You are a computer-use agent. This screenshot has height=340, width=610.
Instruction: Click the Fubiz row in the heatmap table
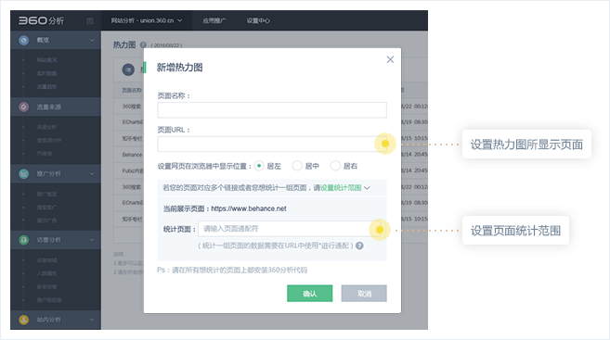click(x=133, y=170)
